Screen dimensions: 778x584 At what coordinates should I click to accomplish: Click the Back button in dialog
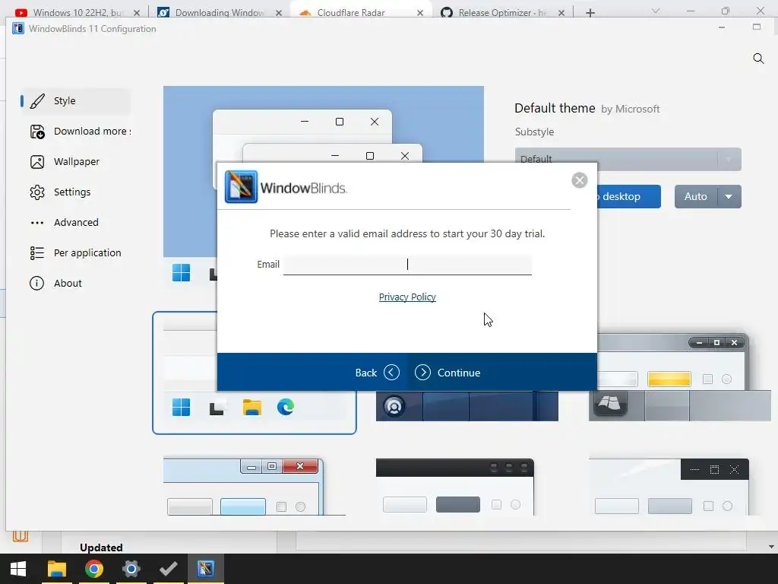coord(377,373)
